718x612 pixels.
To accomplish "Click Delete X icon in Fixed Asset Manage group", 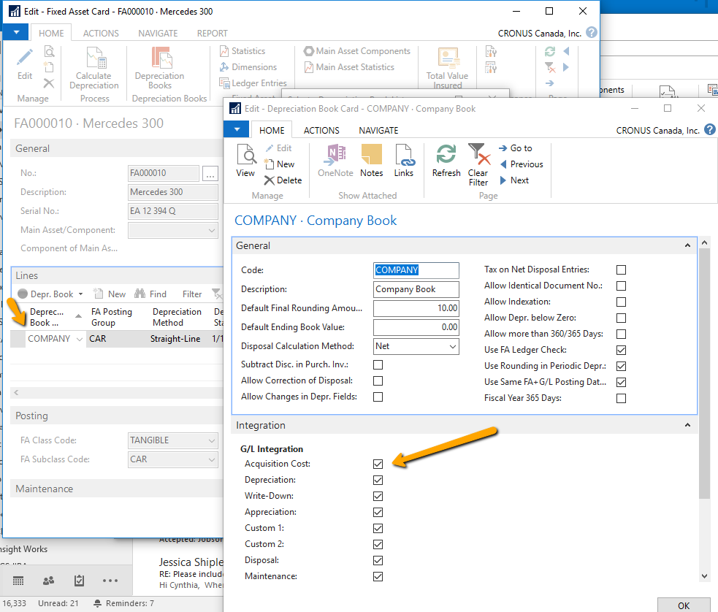I will [48, 83].
